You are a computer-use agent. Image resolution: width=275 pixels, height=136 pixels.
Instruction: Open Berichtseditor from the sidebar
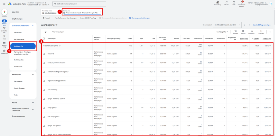(19, 60)
